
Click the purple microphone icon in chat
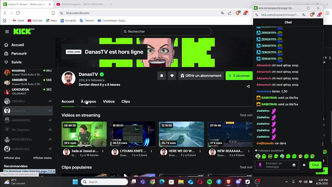260,165
